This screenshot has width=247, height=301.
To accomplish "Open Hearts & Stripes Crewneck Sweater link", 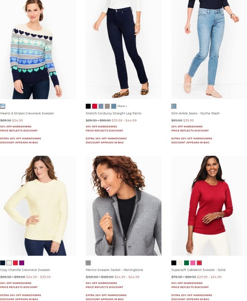I will [x=27, y=113].
